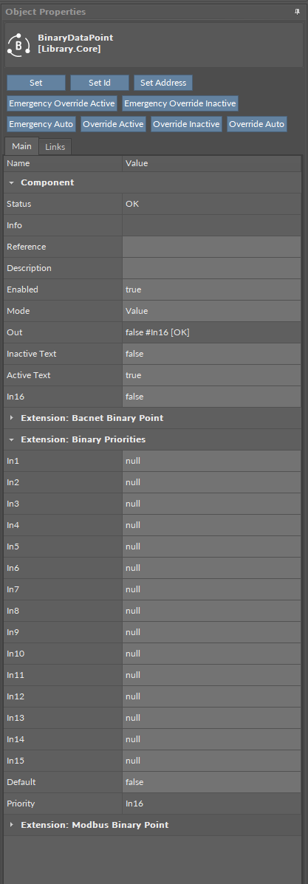This screenshot has width=308, height=884.
Task: Click the BinaryDataPoint component icon
Action: pos(18,44)
